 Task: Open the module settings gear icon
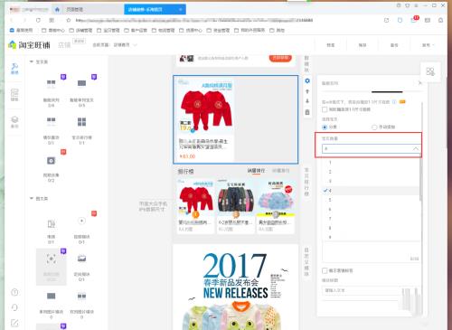(x=307, y=80)
